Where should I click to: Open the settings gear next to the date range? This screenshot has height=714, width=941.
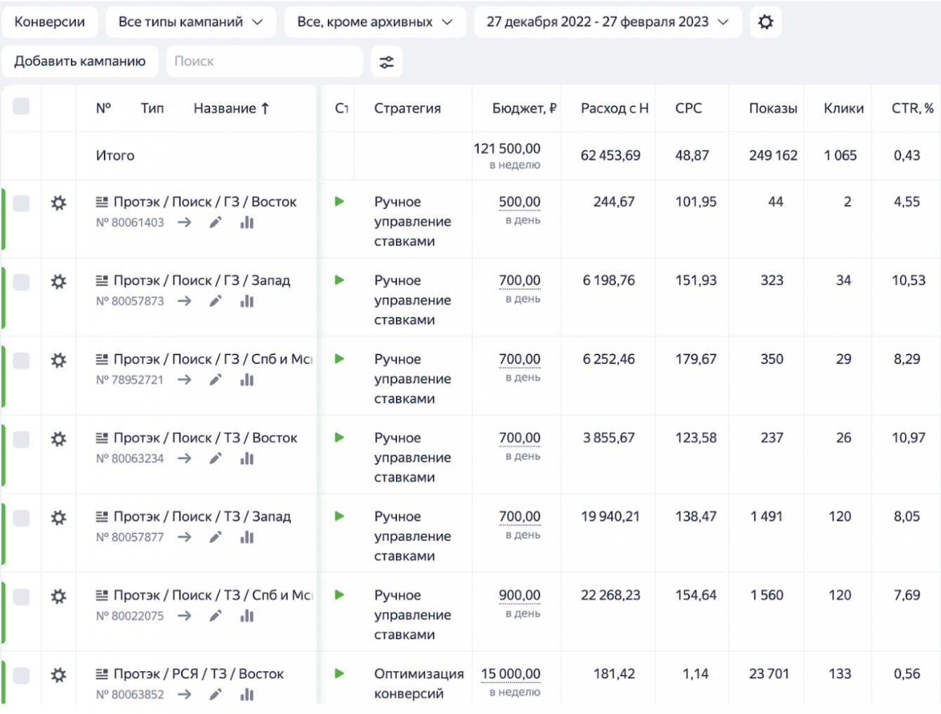765,22
